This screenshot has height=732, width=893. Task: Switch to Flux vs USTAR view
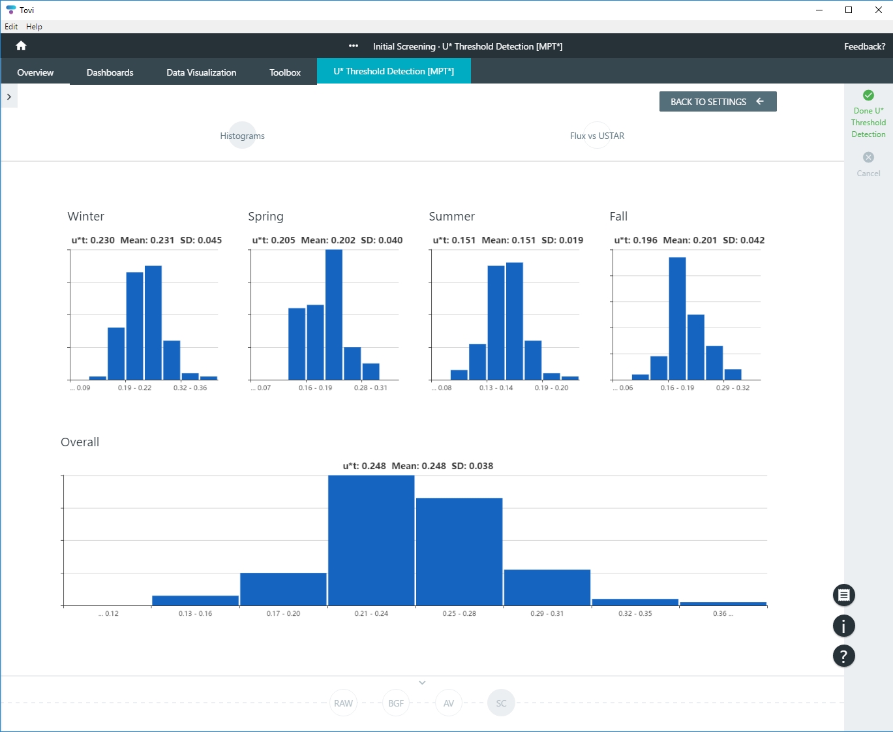[597, 136]
